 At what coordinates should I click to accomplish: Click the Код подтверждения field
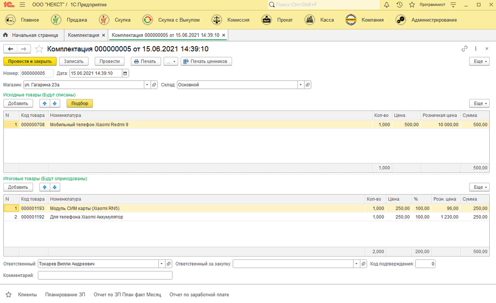[425, 264]
